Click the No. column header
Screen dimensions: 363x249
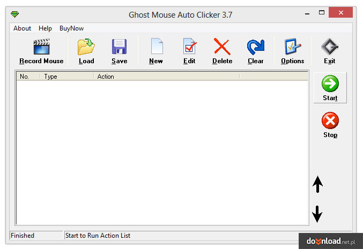coord(28,76)
